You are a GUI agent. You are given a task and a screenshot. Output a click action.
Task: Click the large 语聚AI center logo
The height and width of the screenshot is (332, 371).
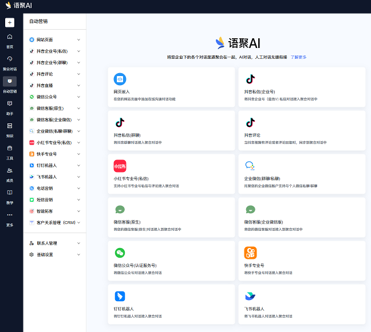(238, 43)
